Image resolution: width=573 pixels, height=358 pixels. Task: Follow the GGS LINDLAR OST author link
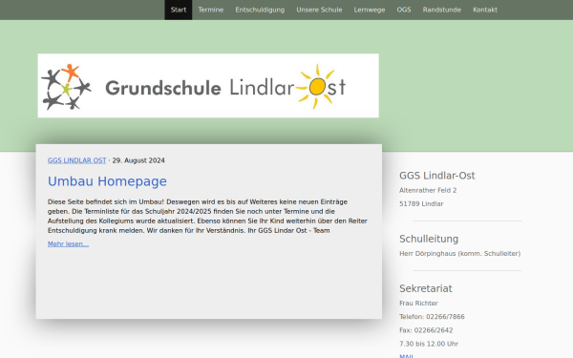click(x=76, y=160)
